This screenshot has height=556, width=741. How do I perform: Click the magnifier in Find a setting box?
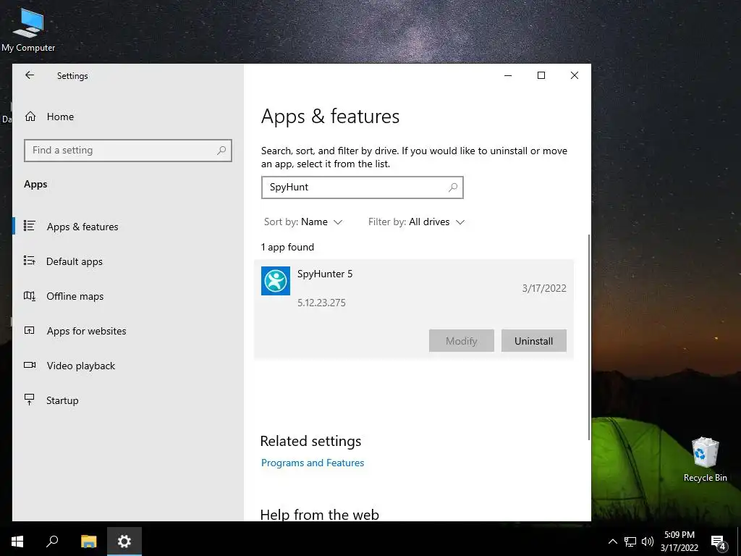click(x=221, y=151)
